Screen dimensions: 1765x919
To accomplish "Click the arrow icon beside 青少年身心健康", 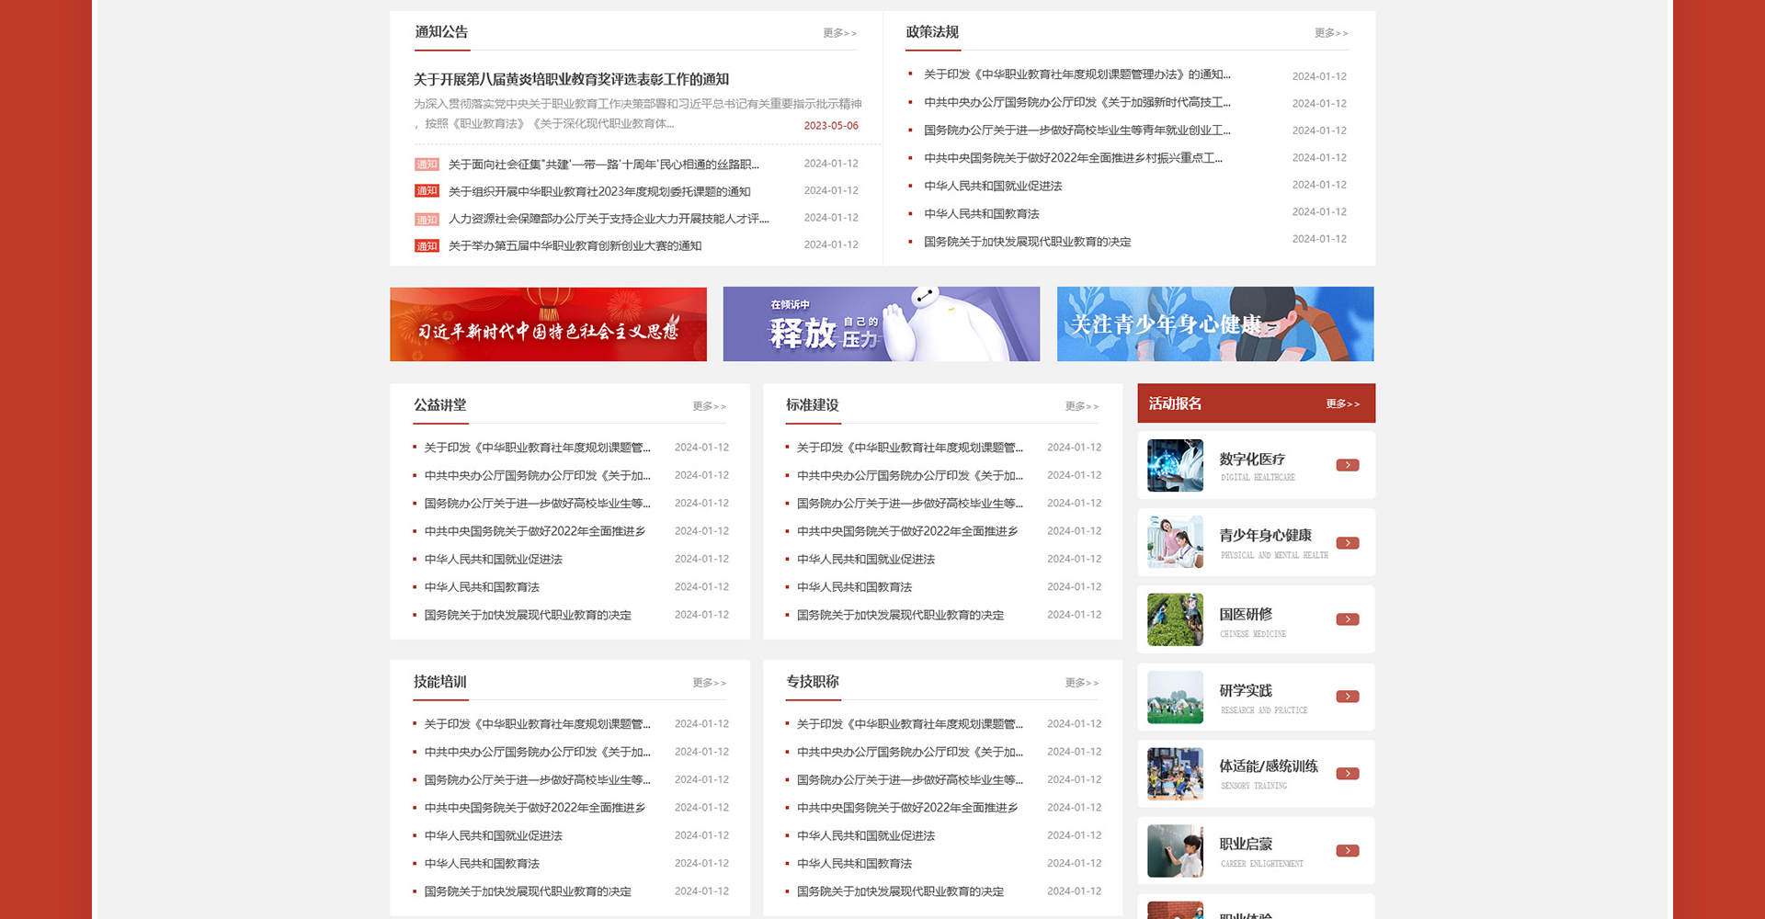I will point(1347,543).
